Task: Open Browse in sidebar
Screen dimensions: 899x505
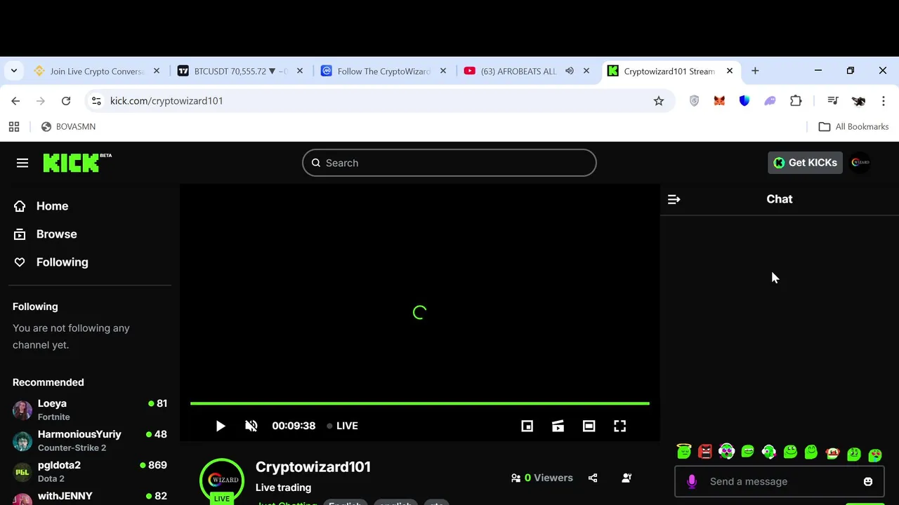Action: pos(56,234)
